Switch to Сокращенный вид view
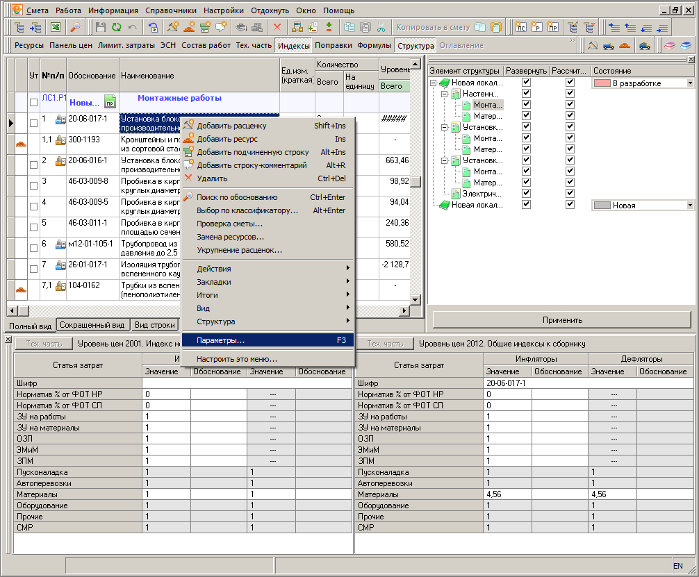 (92, 325)
